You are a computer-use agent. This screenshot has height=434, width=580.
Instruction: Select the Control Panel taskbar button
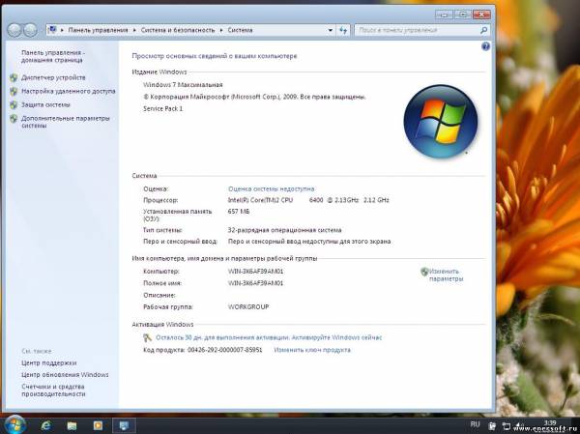[x=124, y=425]
